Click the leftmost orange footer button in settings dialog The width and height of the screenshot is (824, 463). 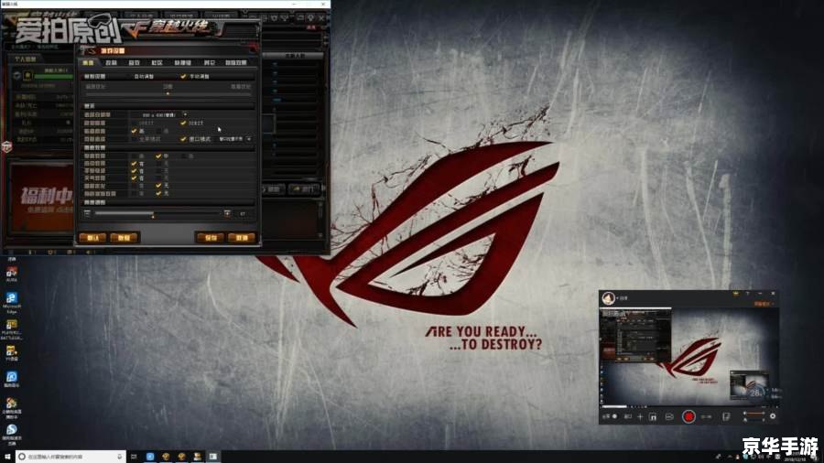(x=92, y=238)
